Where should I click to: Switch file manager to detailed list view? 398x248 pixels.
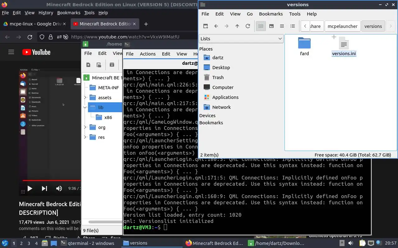[x=293, y=26]
